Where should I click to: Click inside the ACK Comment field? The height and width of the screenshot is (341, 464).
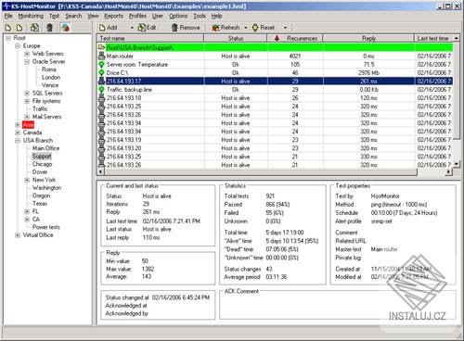tap(337, 306)
